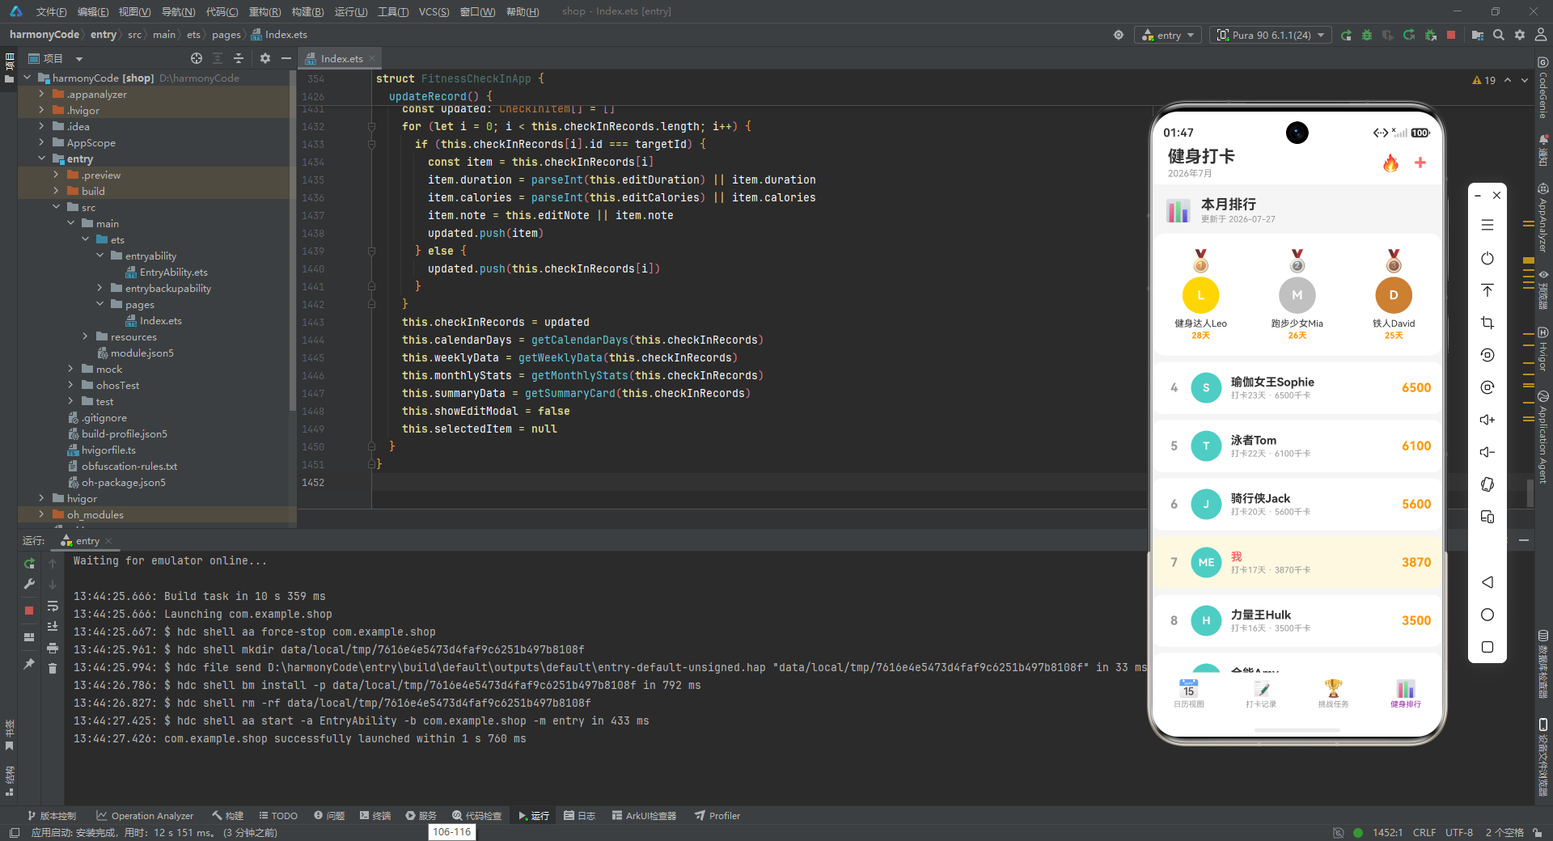
Task: Clear run console with trash icon
Action: [53, 668]
